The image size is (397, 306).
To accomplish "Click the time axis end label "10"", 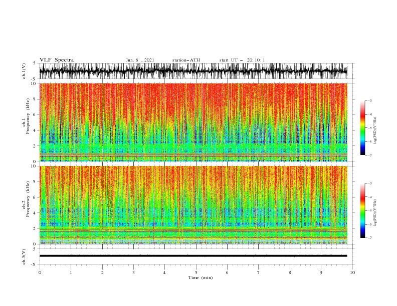I will (352, 272).
